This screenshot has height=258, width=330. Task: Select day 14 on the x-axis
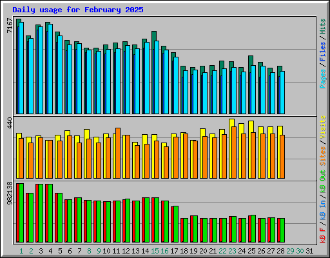145,251
